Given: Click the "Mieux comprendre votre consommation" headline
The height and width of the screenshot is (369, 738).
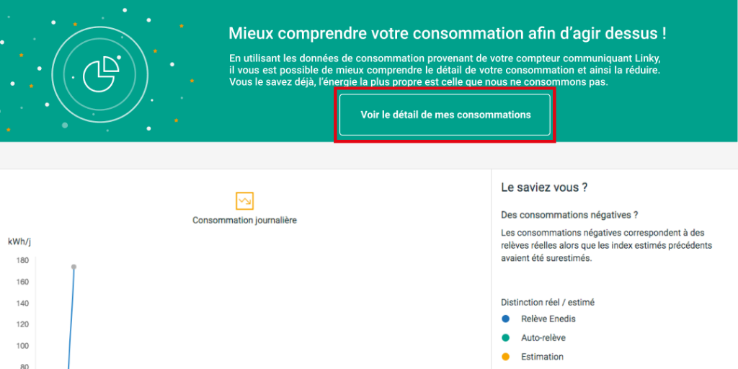Looking at the screenshot, I should (x=447, y=33).
